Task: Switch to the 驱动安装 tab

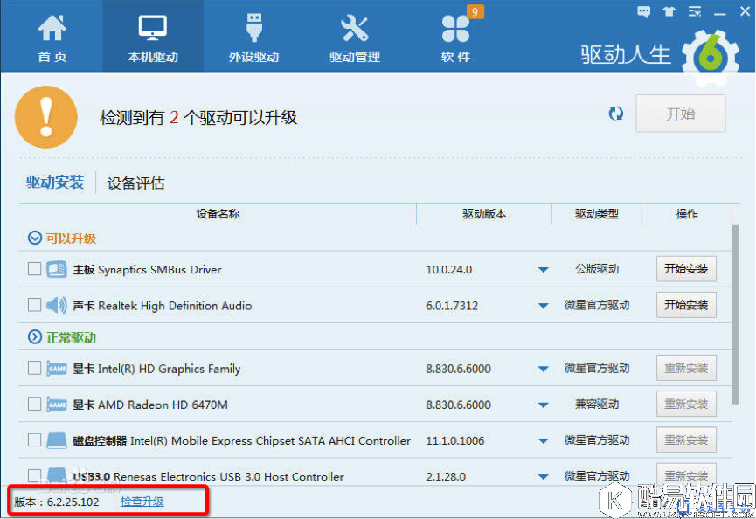Action: click(x=55, y=183)
